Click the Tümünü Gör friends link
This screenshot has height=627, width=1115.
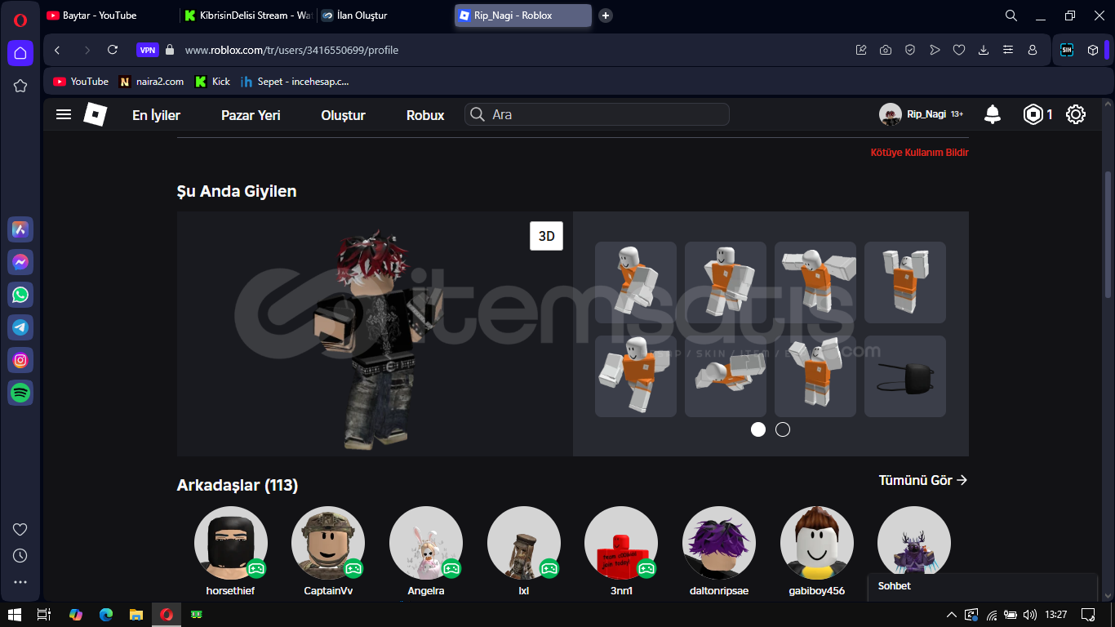[923, 480]
